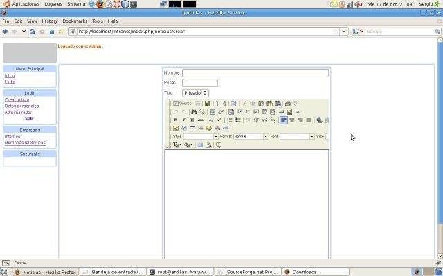
Task: Toggle Center alignment
Action: (x=292, y=120)
